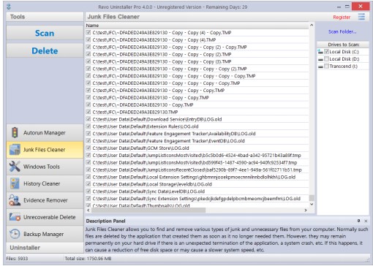
Task: Click the file list scroll up arrow
Action: tap(312, 25)
